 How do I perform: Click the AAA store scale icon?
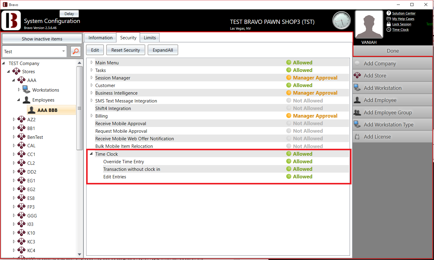click(21, 80)
